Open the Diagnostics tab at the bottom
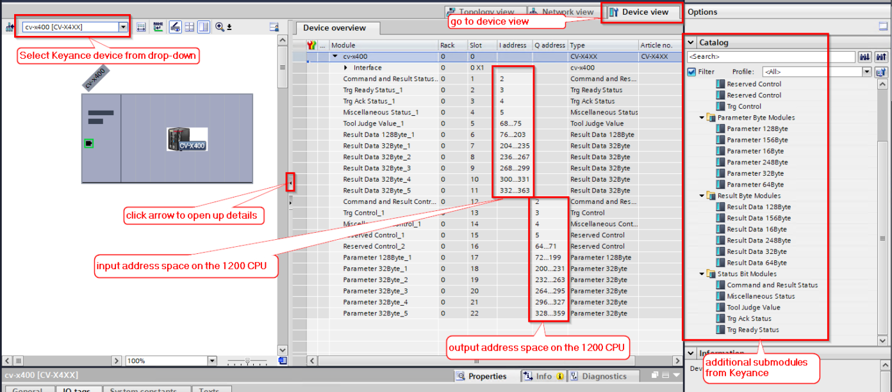Screen dimensions: 892x392 (x=603, y=375)
